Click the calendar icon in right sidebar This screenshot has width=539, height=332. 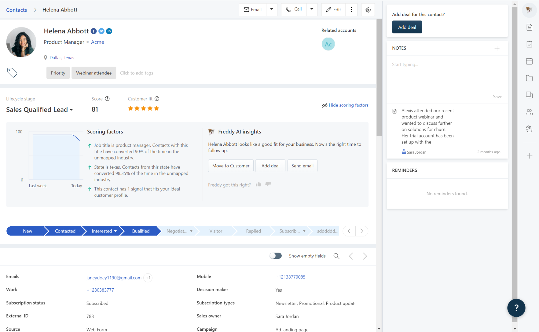click(x=529, y=61)
